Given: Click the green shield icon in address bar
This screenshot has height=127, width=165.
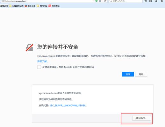Looking at the screenshot, I should 97,1.
